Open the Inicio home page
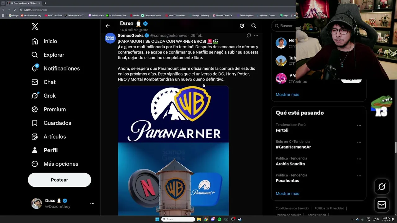The height and width of the screenshot is (223, 397). pos(44,41)
